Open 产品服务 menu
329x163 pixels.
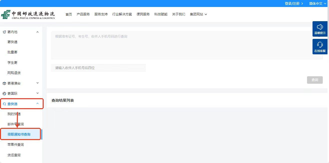pos(83,14)
